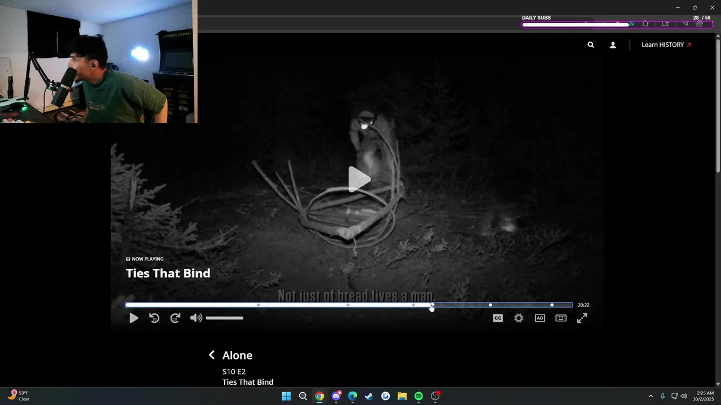Image resolution: width=721 pixels, height=405 pixels.
Task: Click the large play overlay on video
Action: (x=359, y=179)
